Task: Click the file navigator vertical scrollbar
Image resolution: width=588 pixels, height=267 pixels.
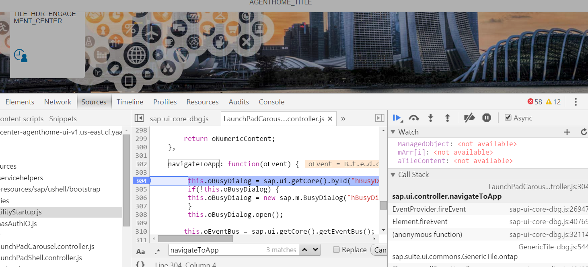Action: click(x=126, y=181)
